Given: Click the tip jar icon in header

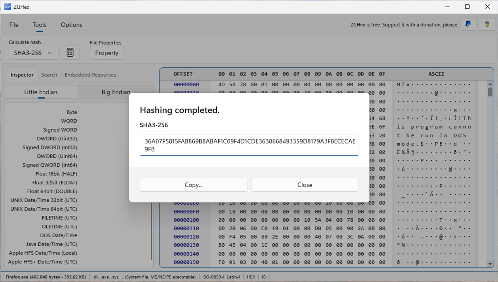Looking at the screenshot, I should (x=487, y=24).
